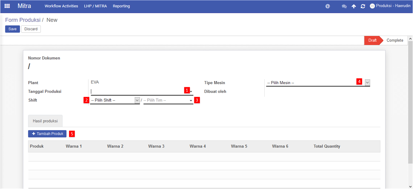
Task: Open the Workflow Activities menu
Action: pyautogui.click(x=61, y=6)
